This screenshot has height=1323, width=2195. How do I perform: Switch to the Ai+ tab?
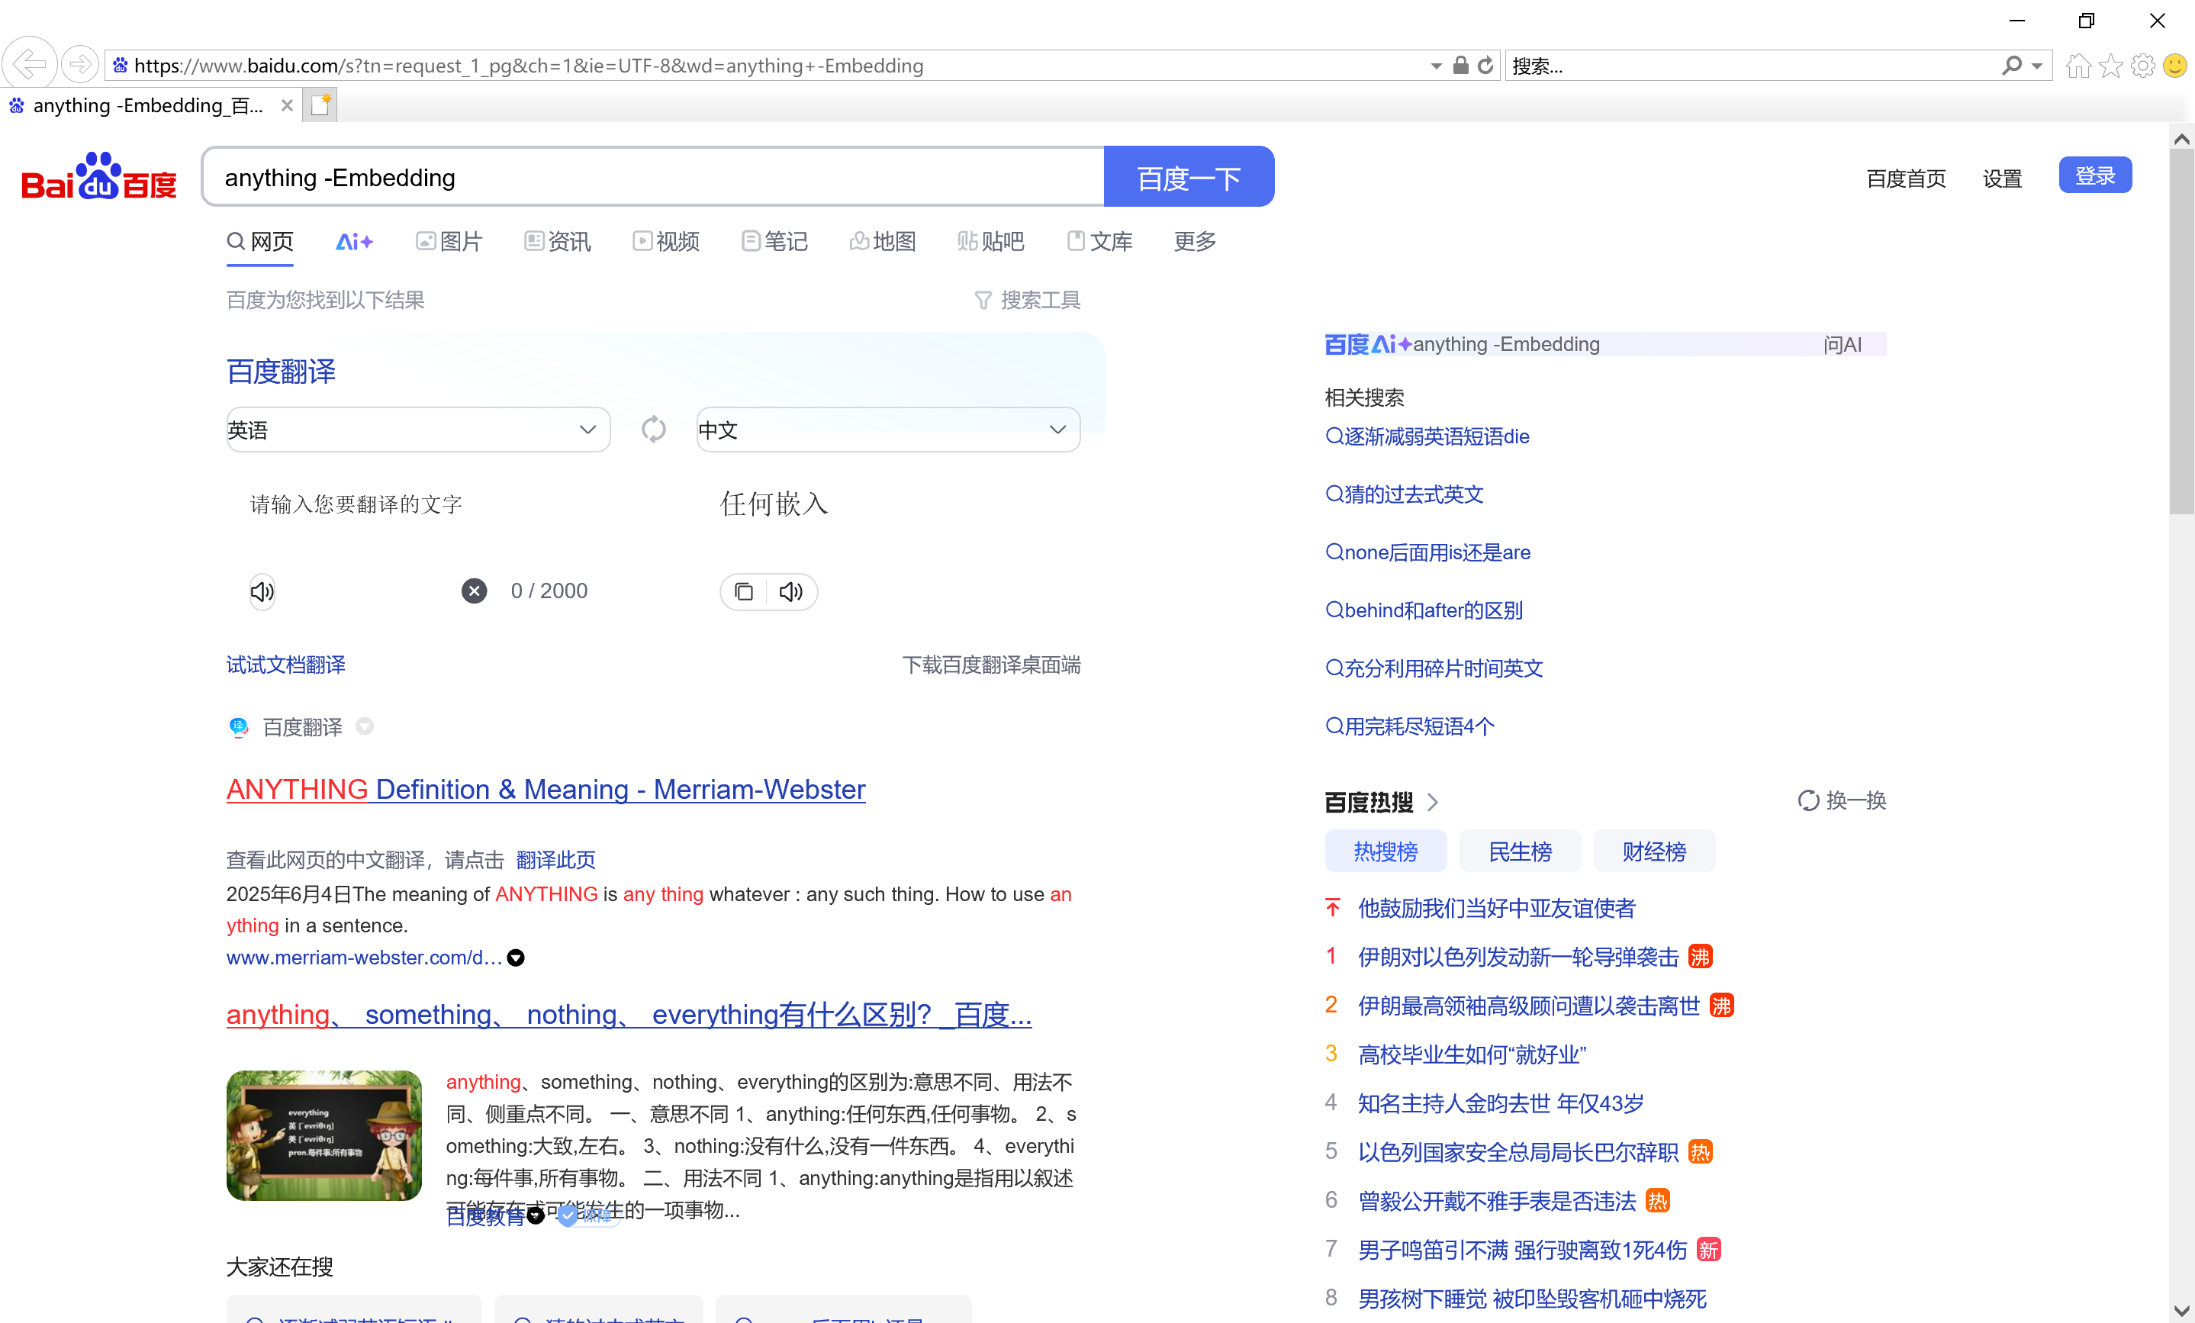(354, 241)
